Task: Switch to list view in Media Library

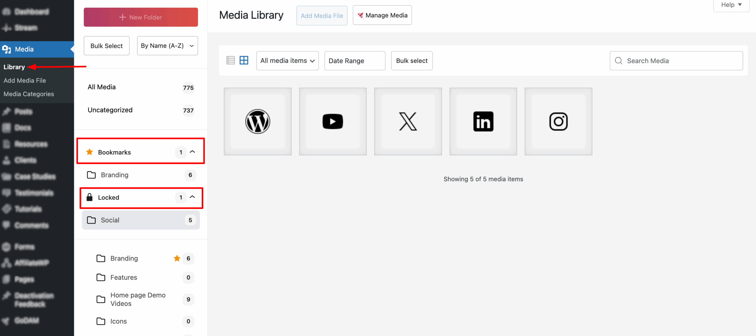Action: tap(230, 60)
